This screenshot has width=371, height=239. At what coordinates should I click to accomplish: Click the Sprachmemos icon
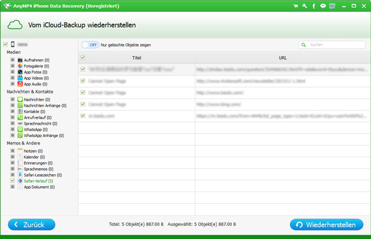(20, 169)
